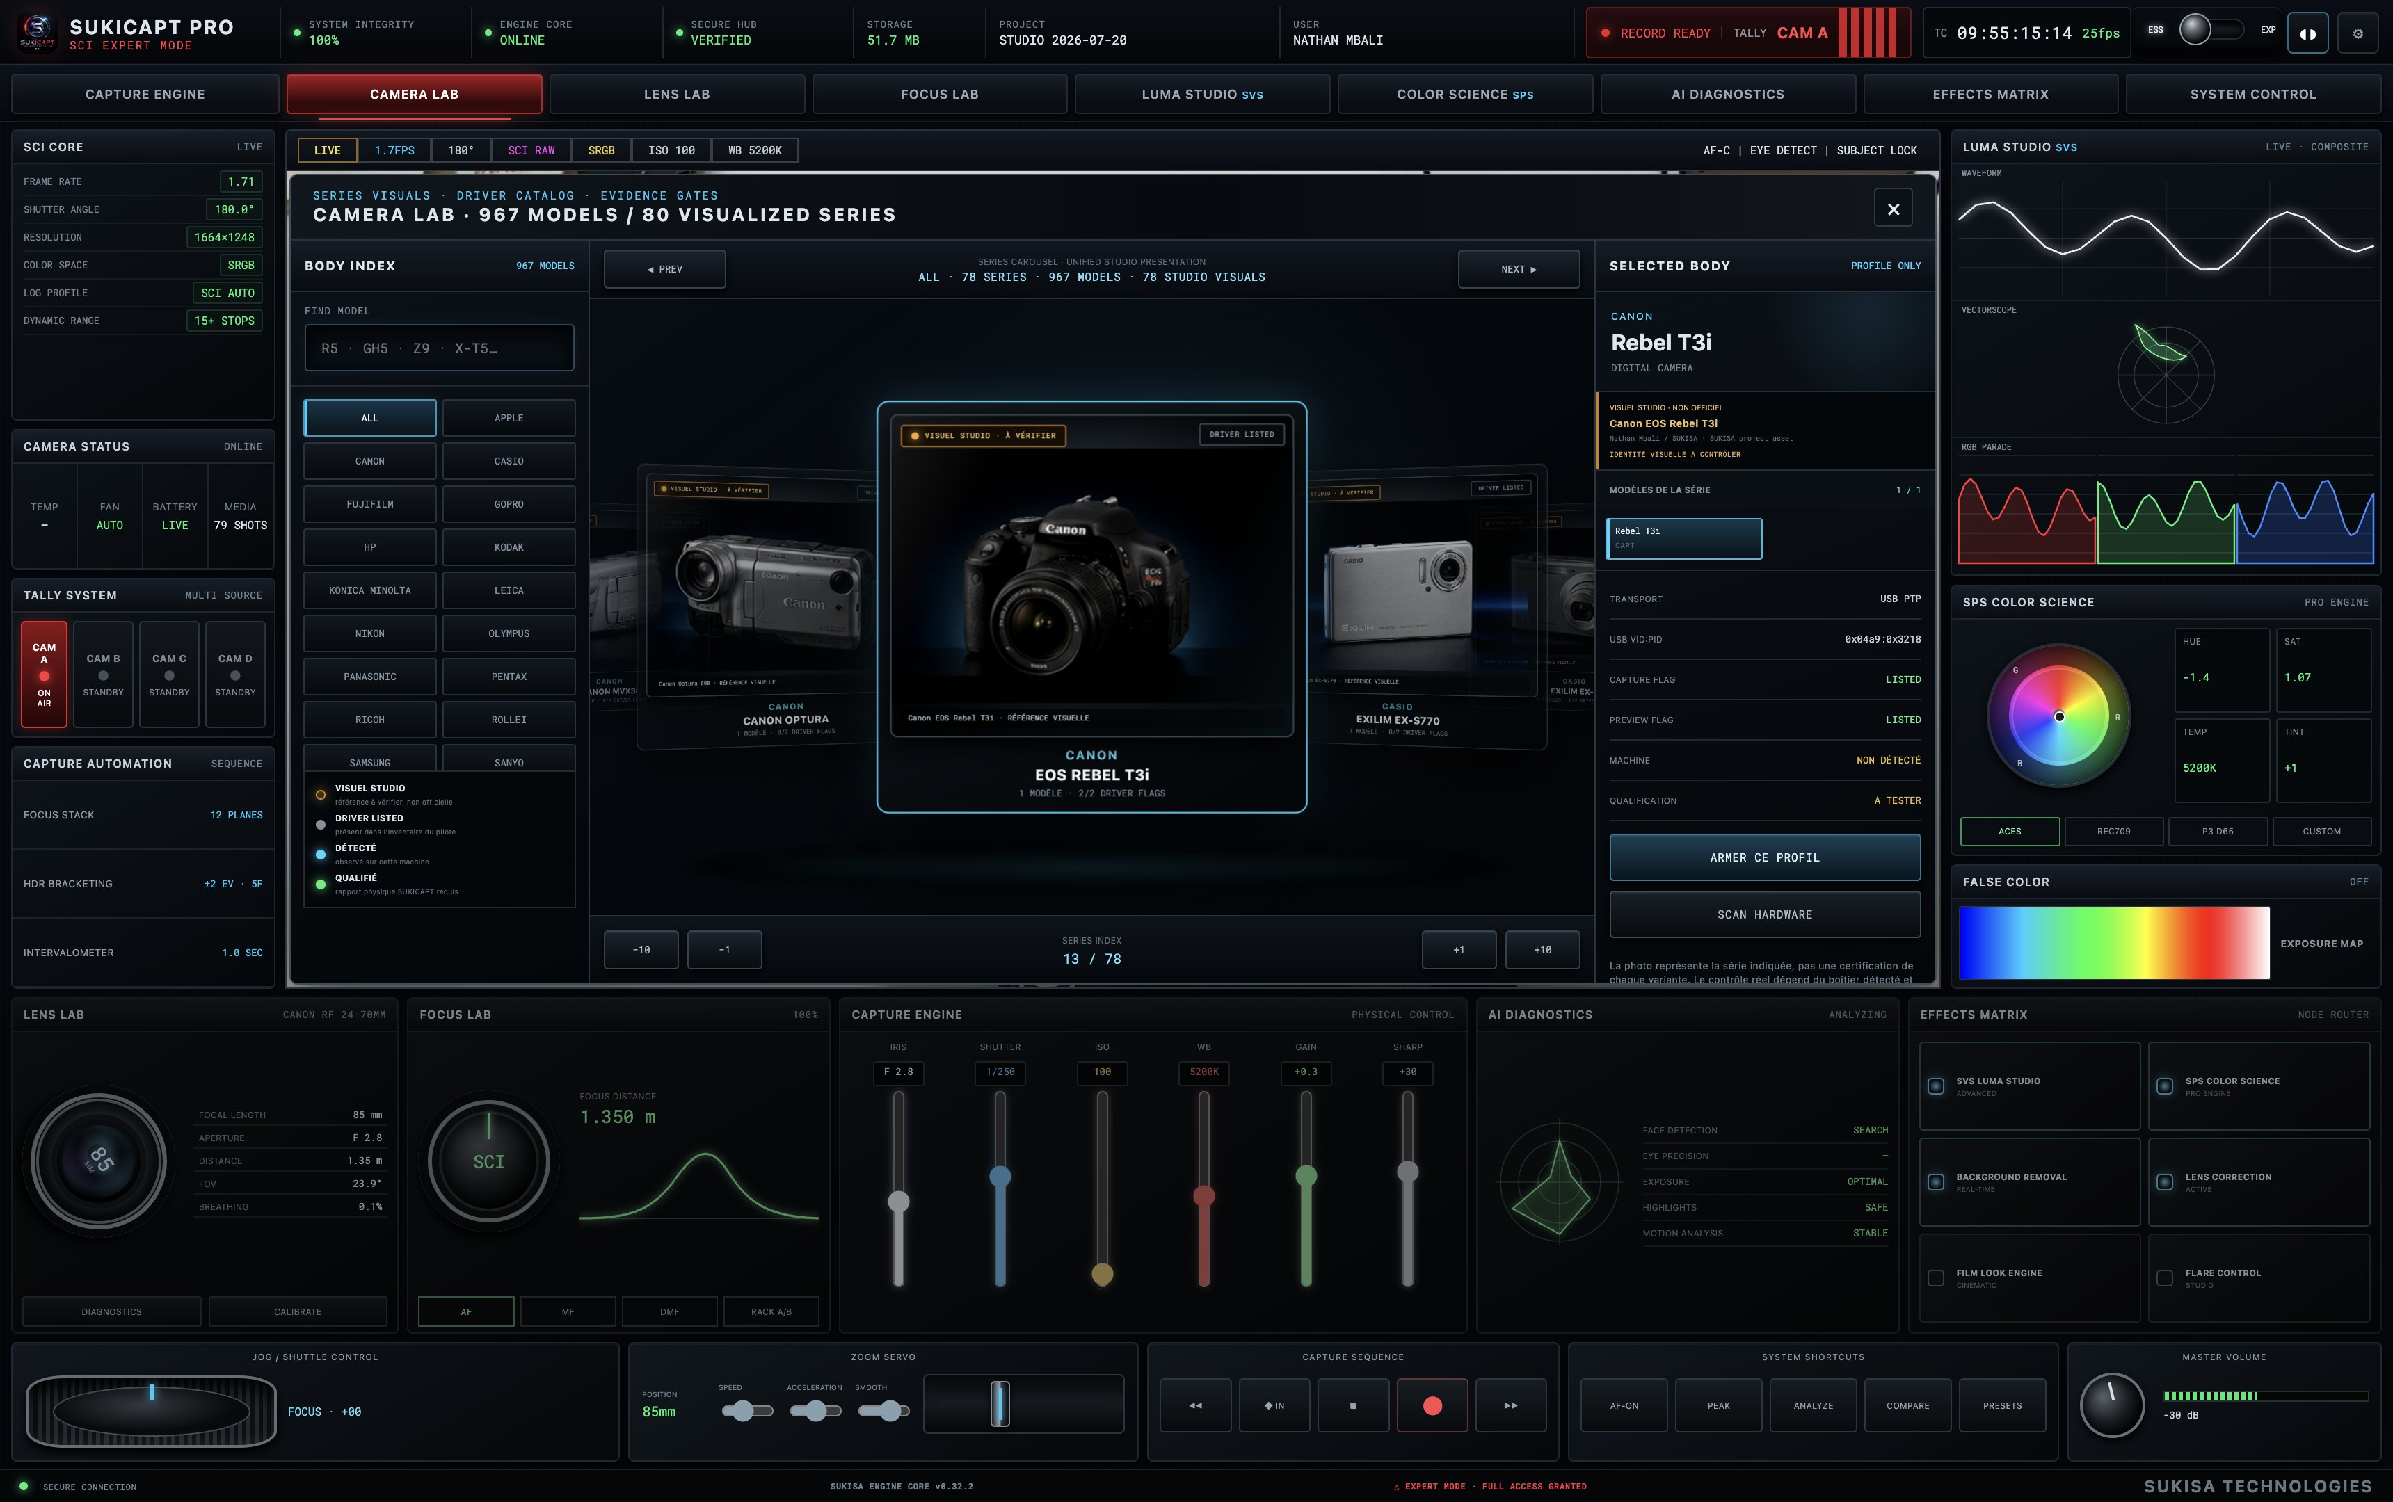Select CAM B in Tally System
Screen dimensions: 2393x1502
(104, 675)
